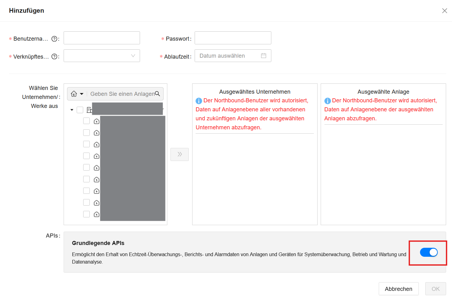Click the info icon under Ausgewähltes Unternehmen

pyautogui.click(x=199, y=100)
